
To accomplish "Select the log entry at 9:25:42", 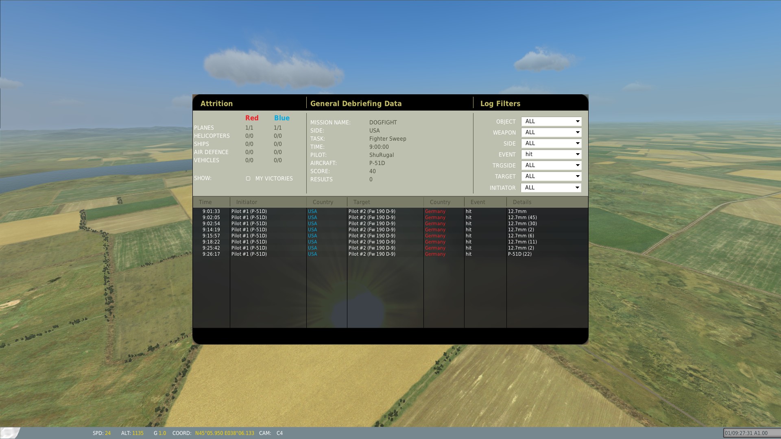I will tap(390, 248).
